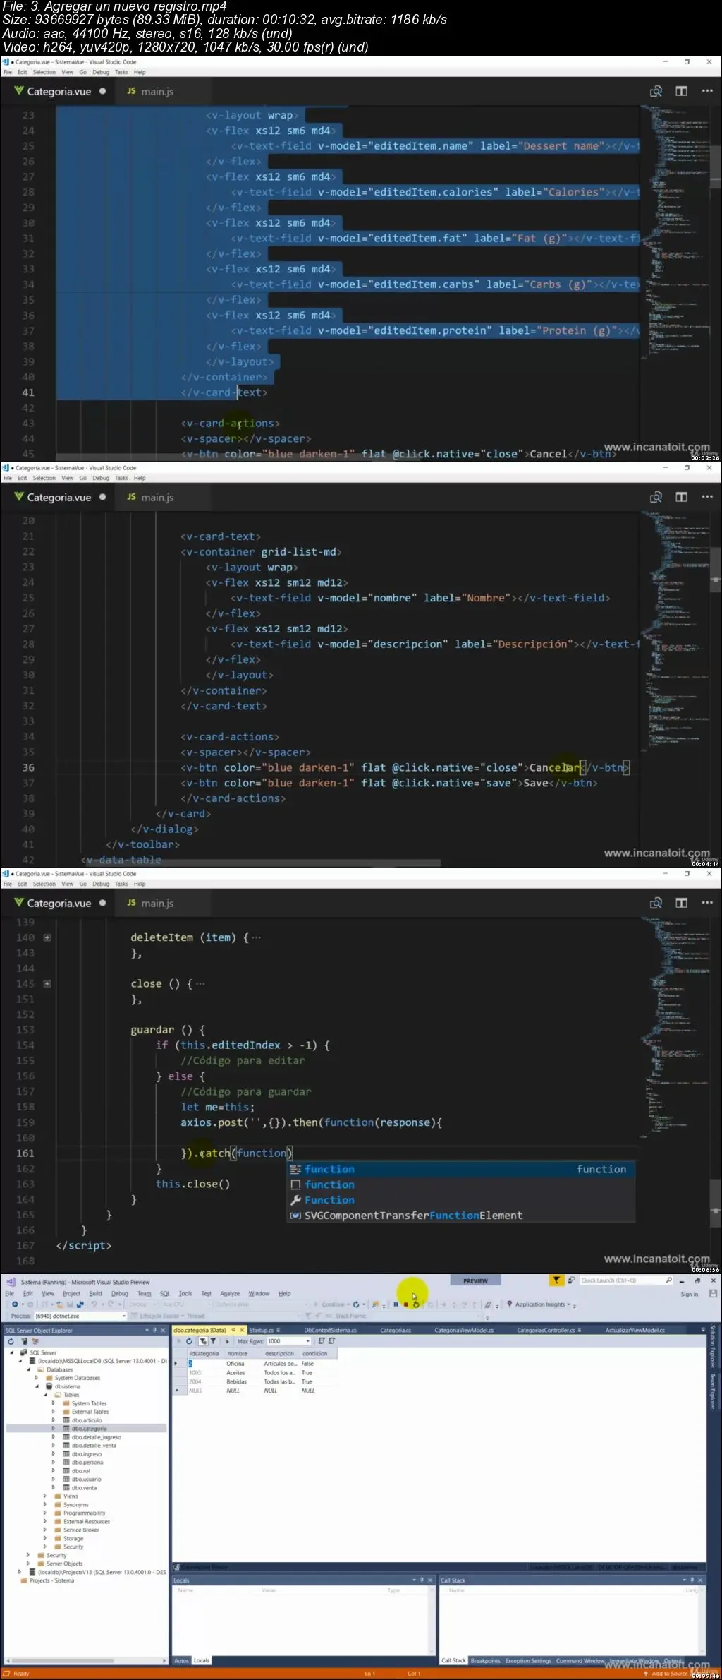The width and height of the screenshot is (722, 1680).
Task: Open the account icon next to Sign in
Action: click(713, 1294)
